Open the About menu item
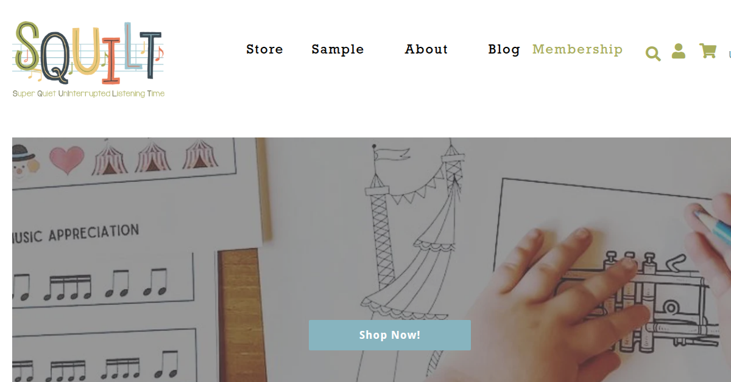The image size is (731, 382). pyautogui.click(x=426, y=49)
